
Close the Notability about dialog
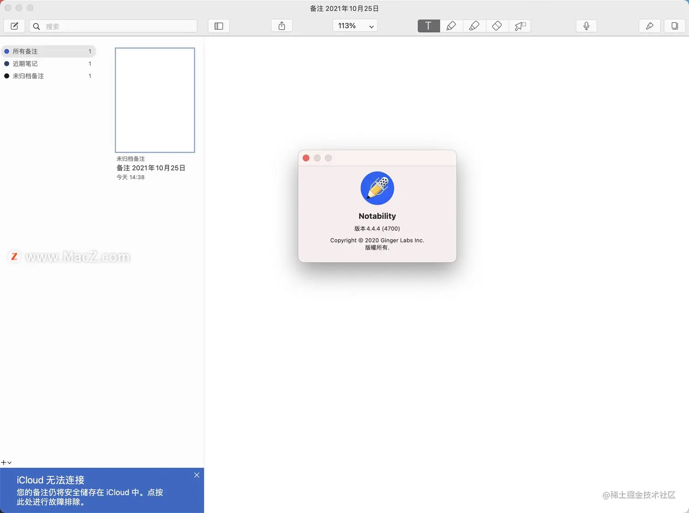coord(306,158)
